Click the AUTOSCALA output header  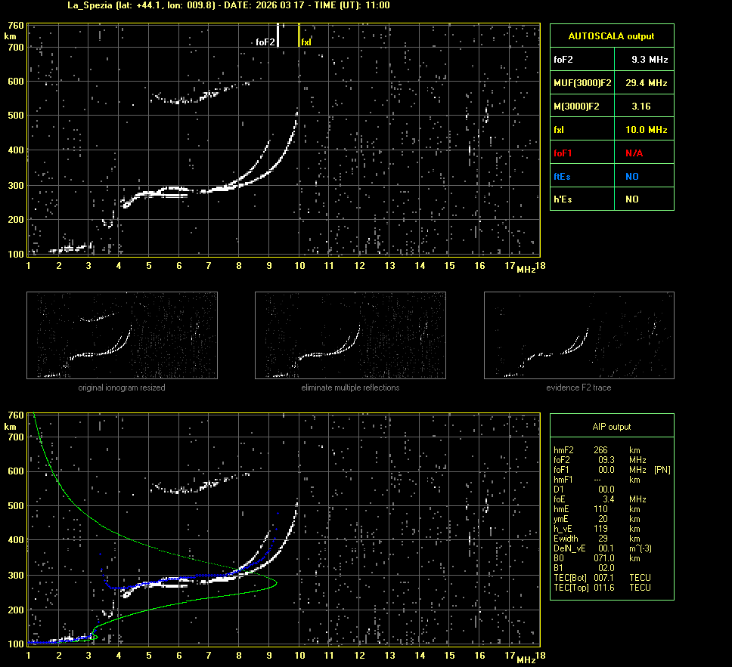coord(611,36)
